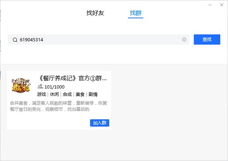Select the 找群 tab
Viewport: 228px width, 161px height.
point(136,13)
